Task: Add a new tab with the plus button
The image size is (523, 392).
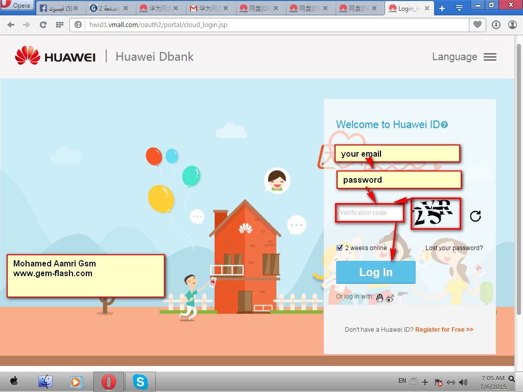Action: click(x=442, y=8)
